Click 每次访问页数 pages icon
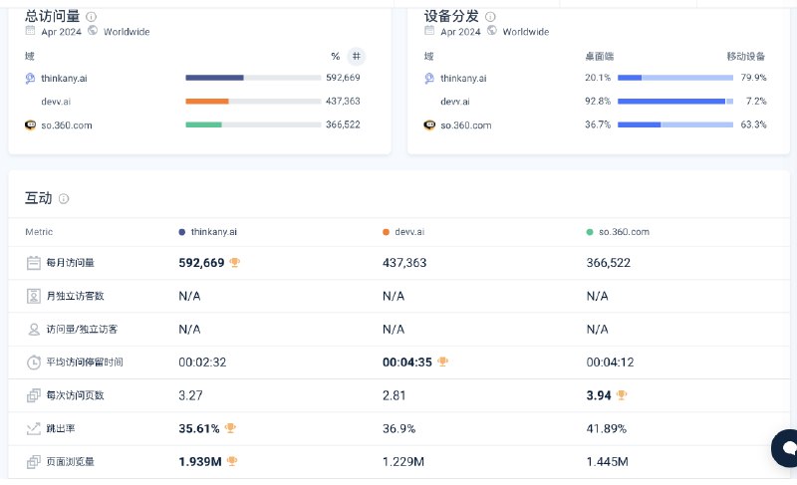The image size is (797, 485). coord(34,395)
